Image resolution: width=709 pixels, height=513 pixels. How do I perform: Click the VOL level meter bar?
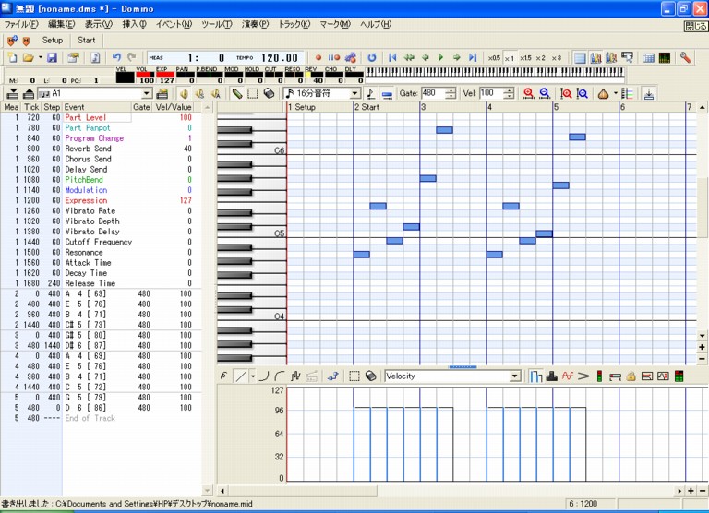(x=146, y=74)
